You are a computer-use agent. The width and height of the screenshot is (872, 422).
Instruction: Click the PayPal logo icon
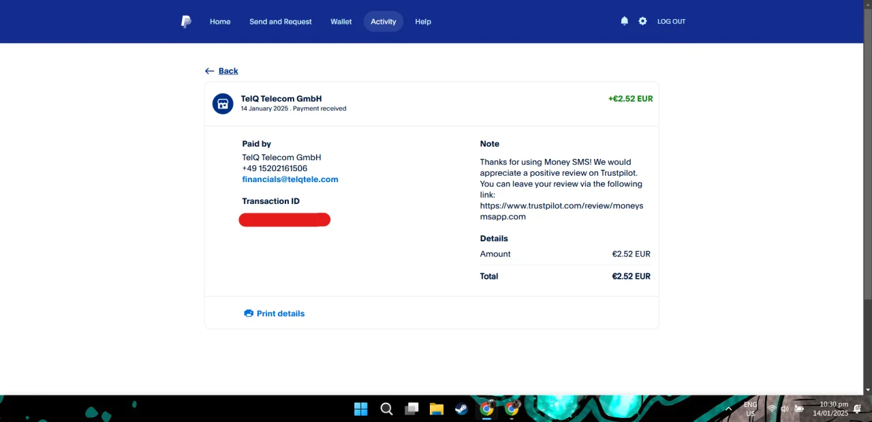[186, 22]
